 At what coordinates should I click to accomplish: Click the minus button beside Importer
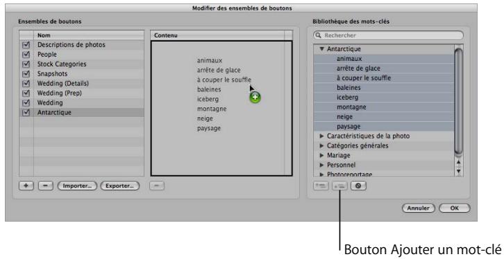(x=46, y=186)
